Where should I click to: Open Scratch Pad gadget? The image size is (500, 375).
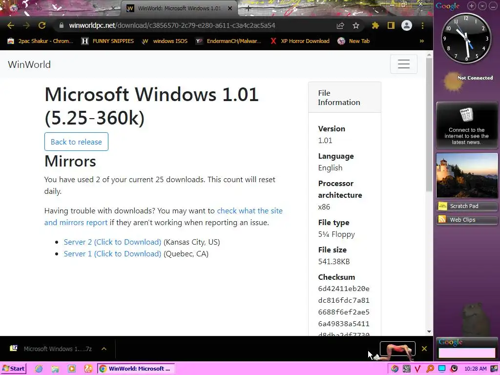click(467, 206)
